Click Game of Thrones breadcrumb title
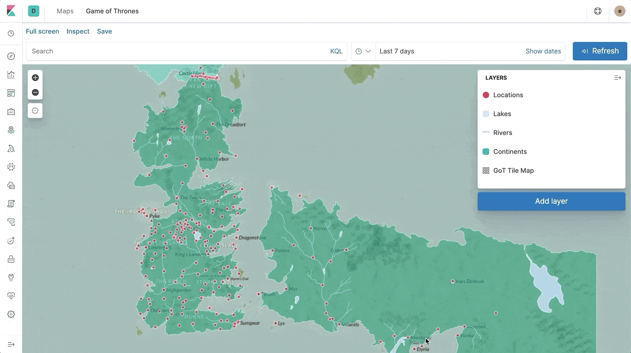The width and height of the screenshot is (631, 353). 112,11
